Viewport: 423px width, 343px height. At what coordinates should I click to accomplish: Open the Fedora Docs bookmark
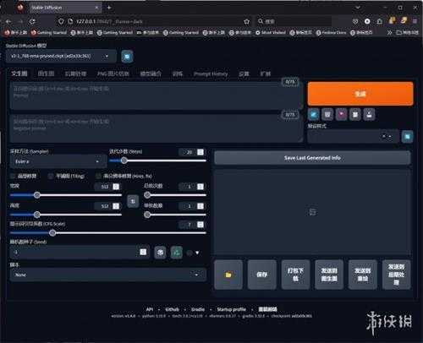[x=331, y=33]
